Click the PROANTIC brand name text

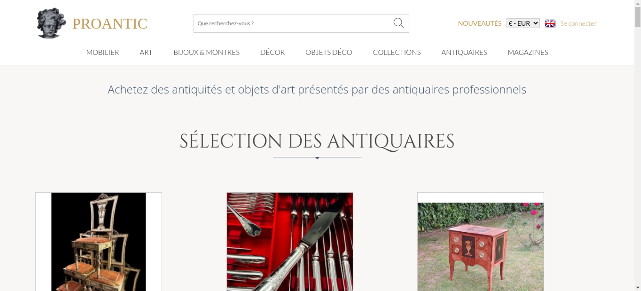click(x=110, y=24)
